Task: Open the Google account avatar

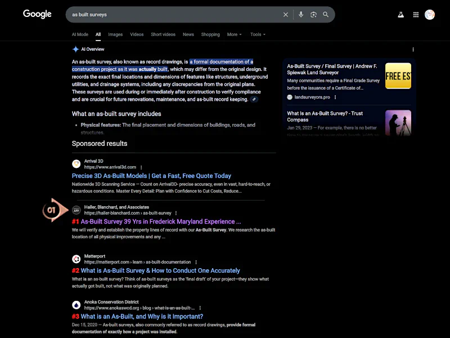Action: (430, 15)
